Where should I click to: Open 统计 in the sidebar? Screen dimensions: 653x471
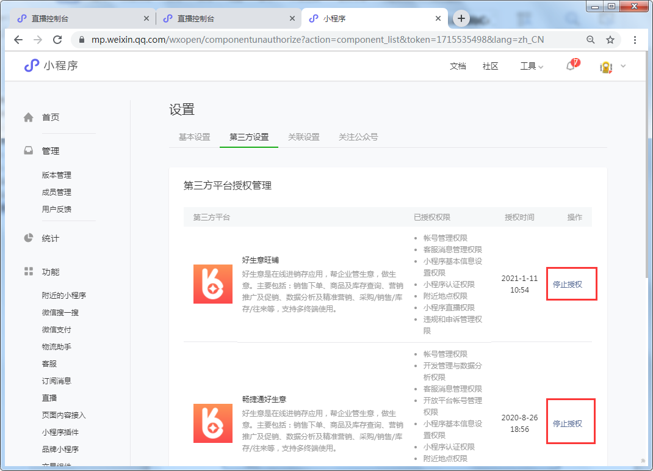pos(51,238)
